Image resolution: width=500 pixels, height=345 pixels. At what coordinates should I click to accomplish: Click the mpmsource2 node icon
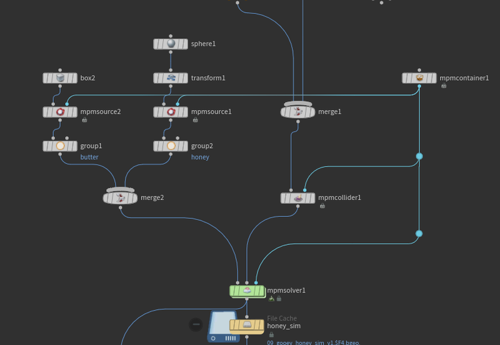(x=60, y=112)
